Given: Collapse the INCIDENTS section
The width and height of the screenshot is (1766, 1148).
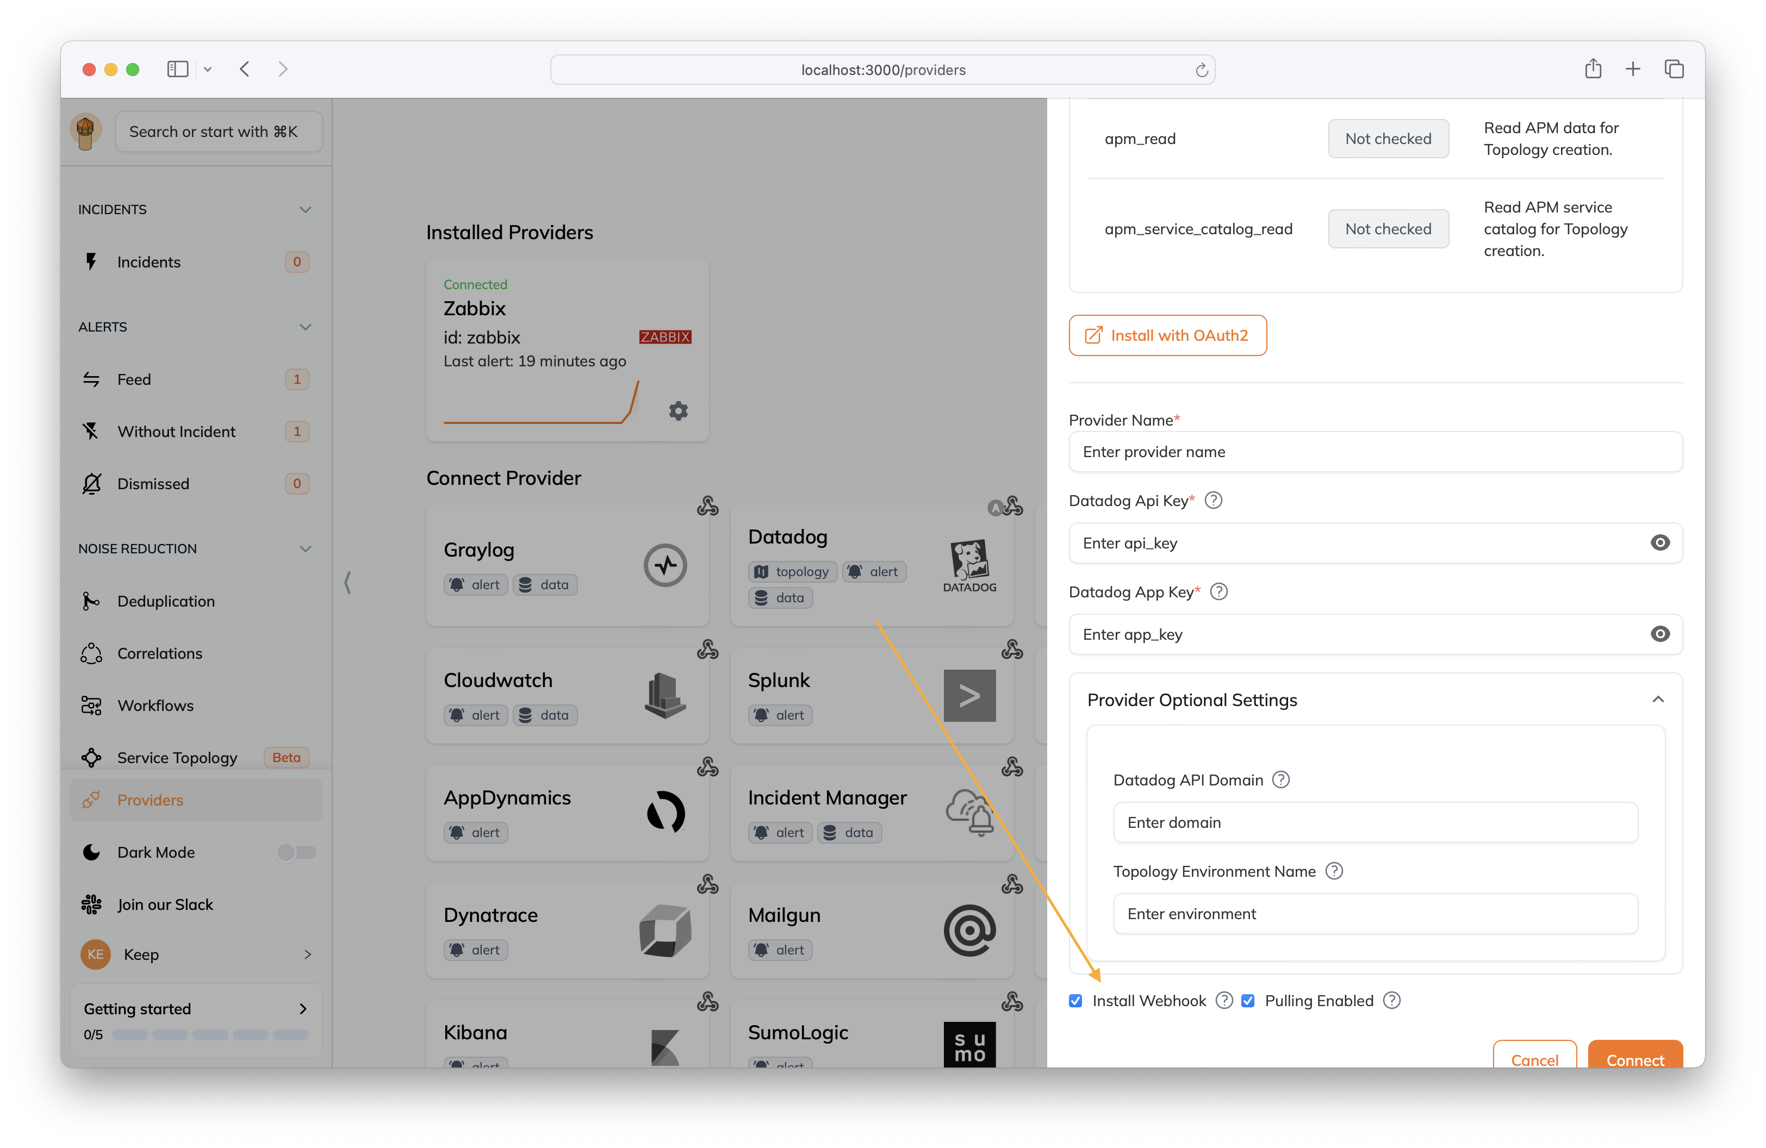Looking at the screenshot, I should point(305,210).
